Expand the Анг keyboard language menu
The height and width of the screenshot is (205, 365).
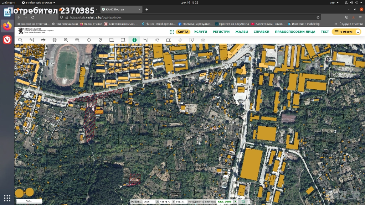click(334, 2)
